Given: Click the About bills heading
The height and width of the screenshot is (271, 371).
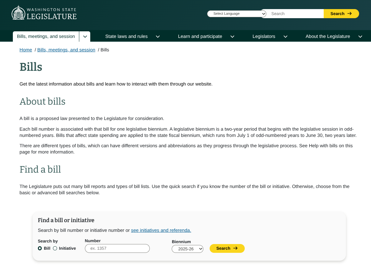Looking at the screenshot, I should tap(42, 102).
